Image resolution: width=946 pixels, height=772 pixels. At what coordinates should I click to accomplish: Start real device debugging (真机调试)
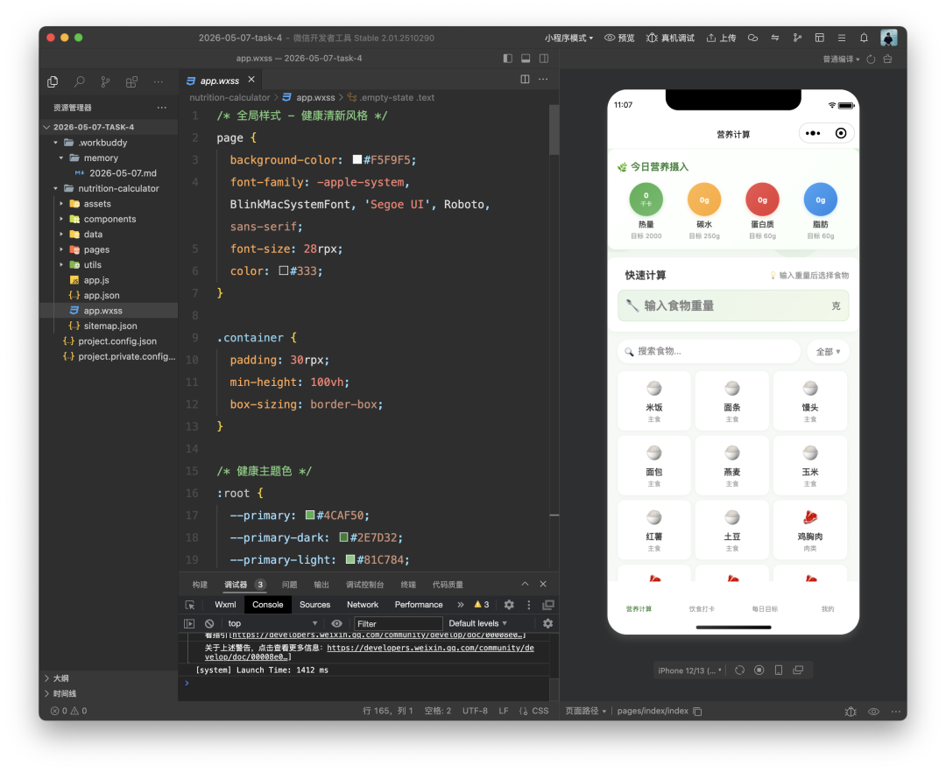point(670,38)
